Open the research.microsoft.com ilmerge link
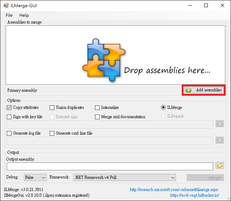231x201 pixels. (174, 190)
